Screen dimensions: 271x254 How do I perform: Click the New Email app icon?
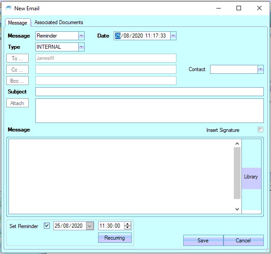click(9, 8)
